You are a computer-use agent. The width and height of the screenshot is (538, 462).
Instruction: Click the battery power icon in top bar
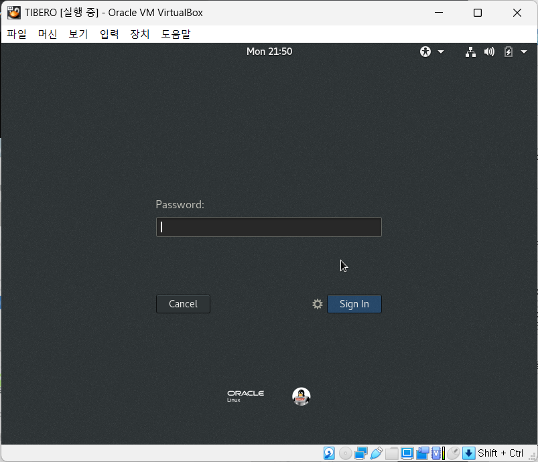508,52
